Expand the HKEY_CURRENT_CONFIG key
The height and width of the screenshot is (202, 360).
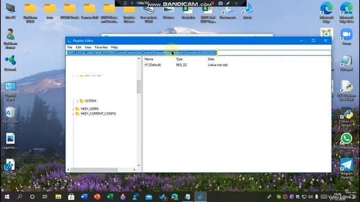(x=73, y=113)
